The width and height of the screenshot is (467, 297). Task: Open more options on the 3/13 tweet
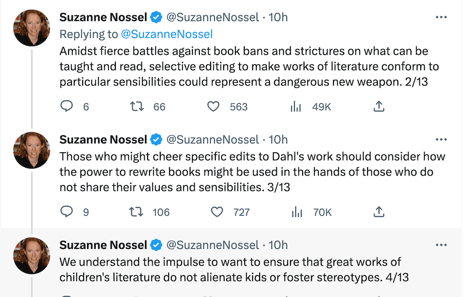click(441, 140)
